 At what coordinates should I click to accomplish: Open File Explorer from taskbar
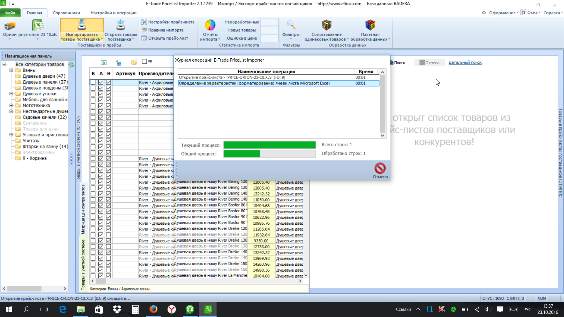(x=81, y=309)
